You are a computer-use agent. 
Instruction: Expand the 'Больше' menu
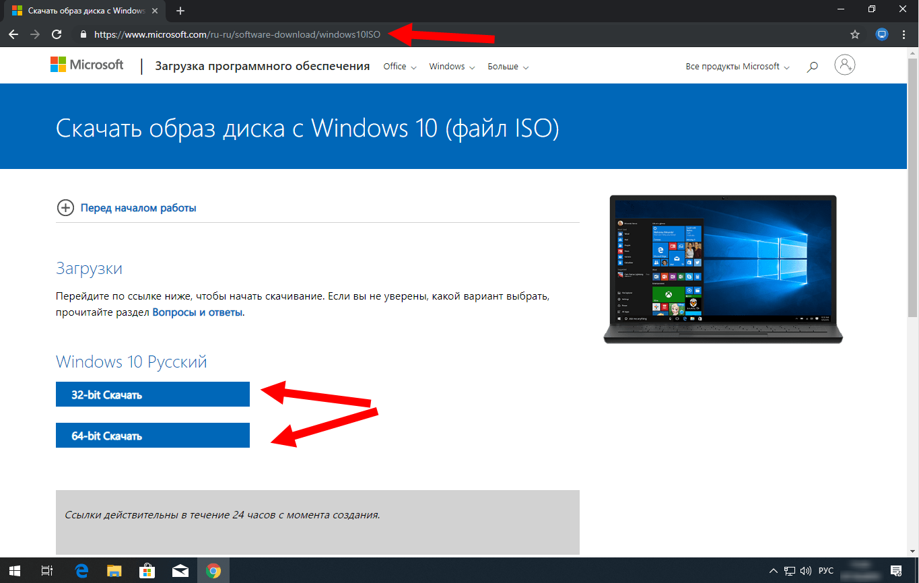point(508,67)
